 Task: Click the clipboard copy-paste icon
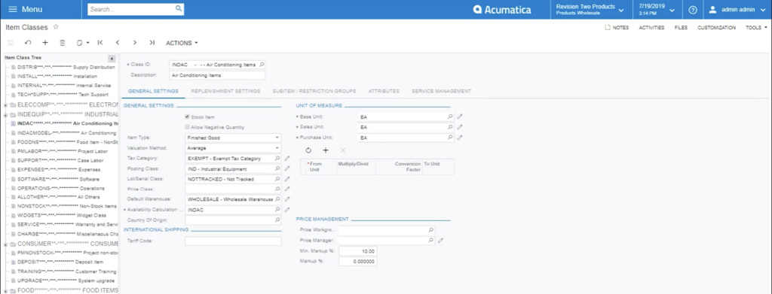pyautogui.click(x=80, y=43)
